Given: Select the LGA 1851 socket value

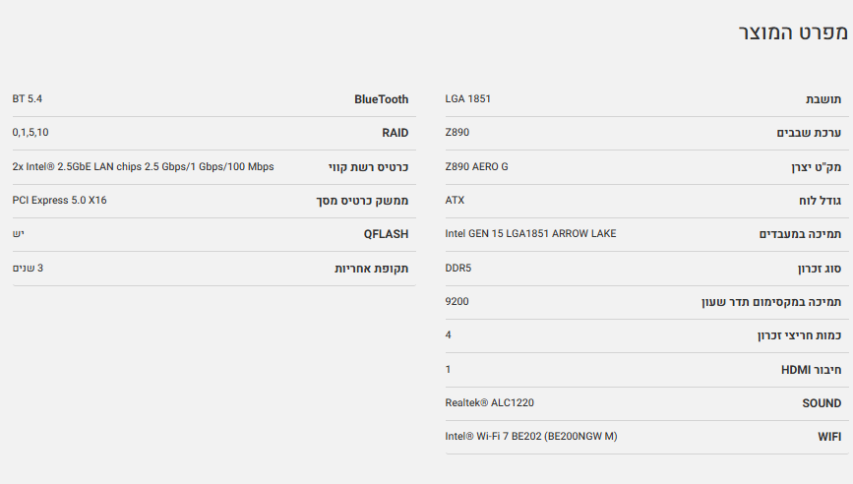Looking at the screenshot, I should click(468, 98).
